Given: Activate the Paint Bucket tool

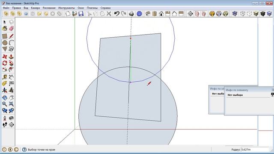Looking at the screenshot, I should pos(5,28).
